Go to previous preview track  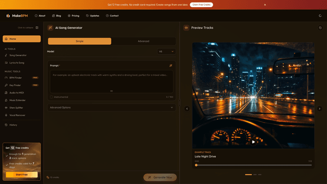coord(187,109)
